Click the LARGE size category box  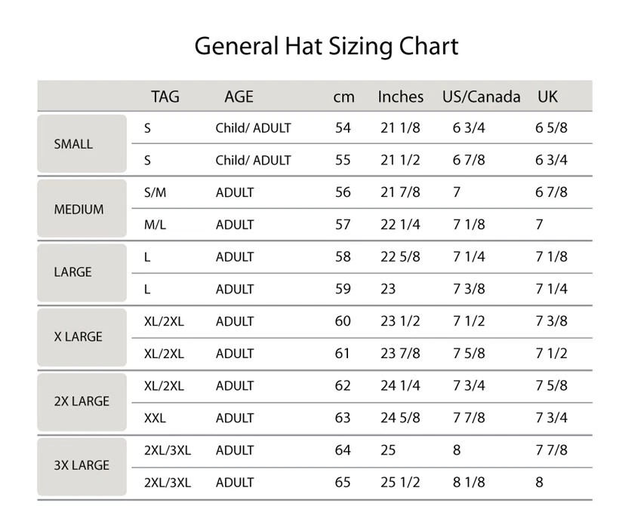(82, 273)
